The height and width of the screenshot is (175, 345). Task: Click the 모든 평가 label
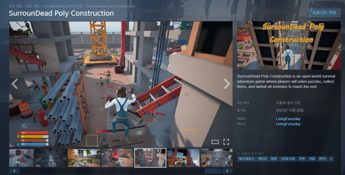tap(243, 103)
